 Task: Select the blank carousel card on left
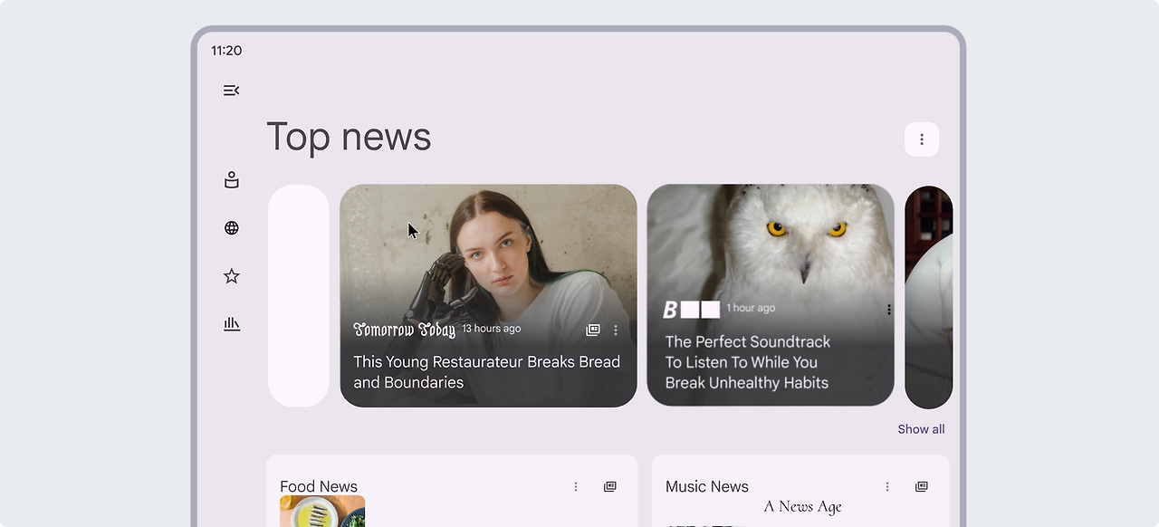coord(299,296)
